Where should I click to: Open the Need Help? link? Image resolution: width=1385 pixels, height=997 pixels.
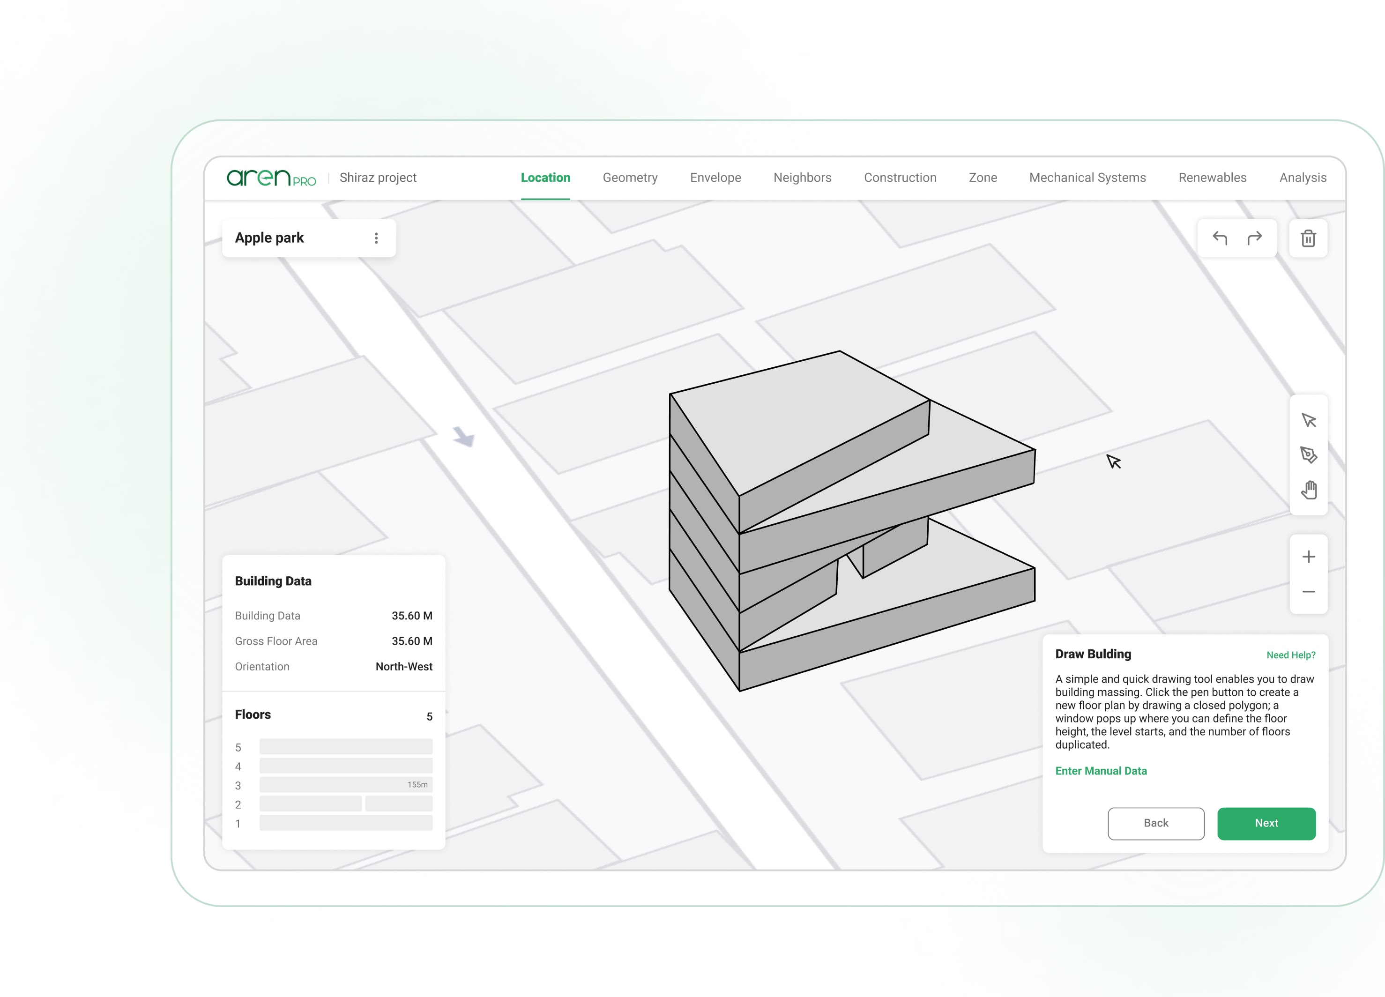pyautogui.click(x=1290, y=655)
